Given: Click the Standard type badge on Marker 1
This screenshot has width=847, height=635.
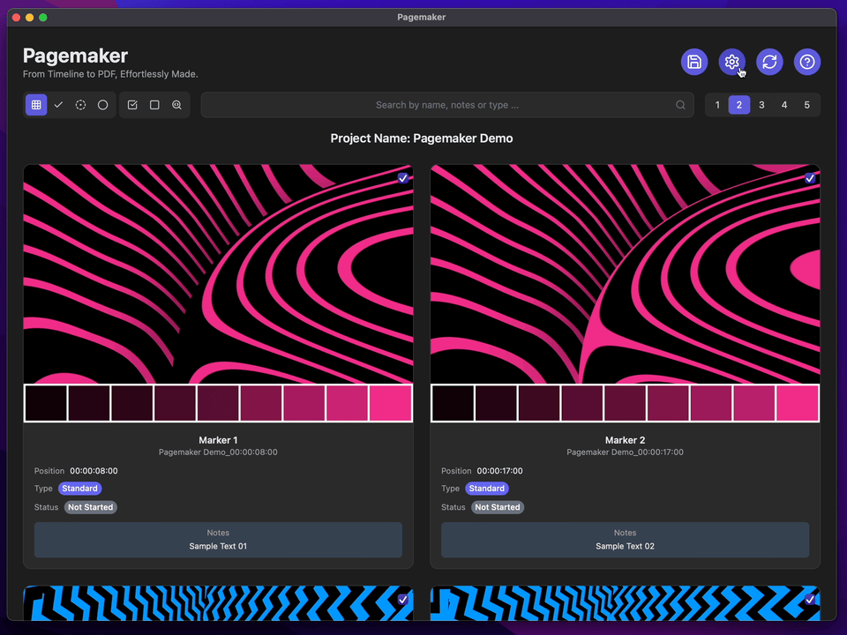Looking at the screenshot, I should pyautogui.click(x=80, y=488).
